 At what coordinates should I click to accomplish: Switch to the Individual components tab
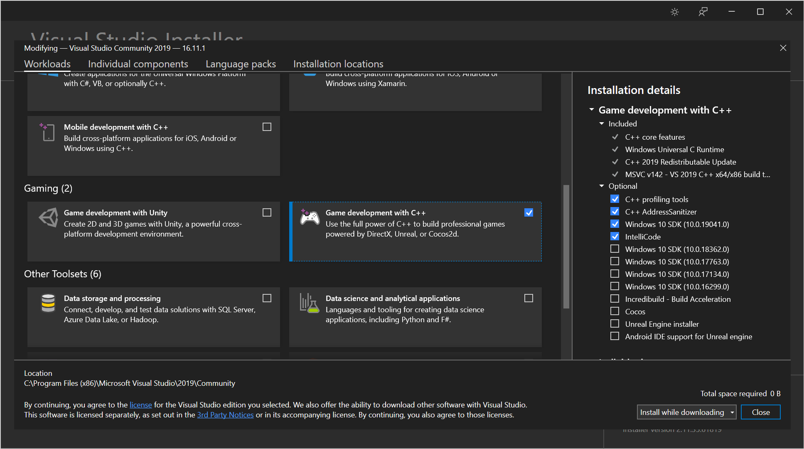(x=138, y=64)
